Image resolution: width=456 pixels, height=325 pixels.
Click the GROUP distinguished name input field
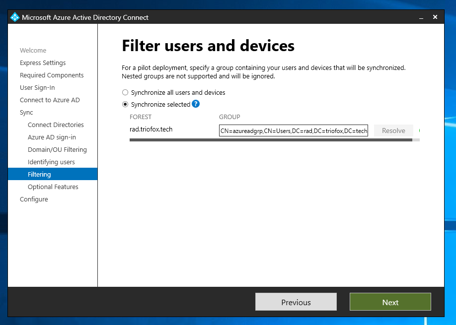(294, 130)
